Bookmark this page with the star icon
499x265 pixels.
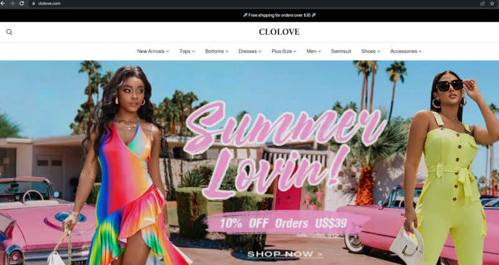point(492,3)
